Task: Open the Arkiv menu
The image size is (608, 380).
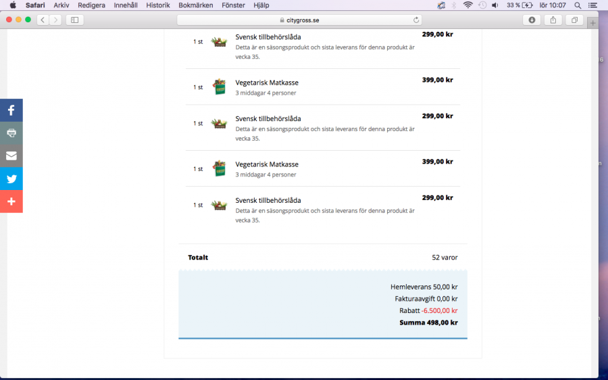Action: (61, 5)
